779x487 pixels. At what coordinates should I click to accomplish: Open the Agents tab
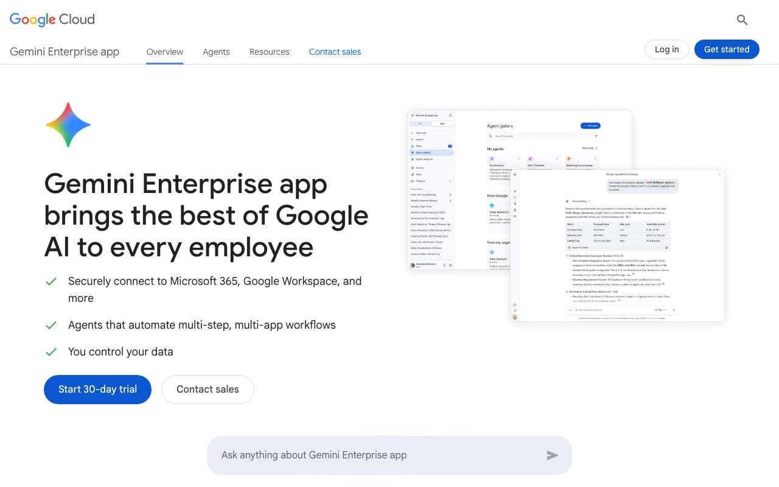pos(216,52)
